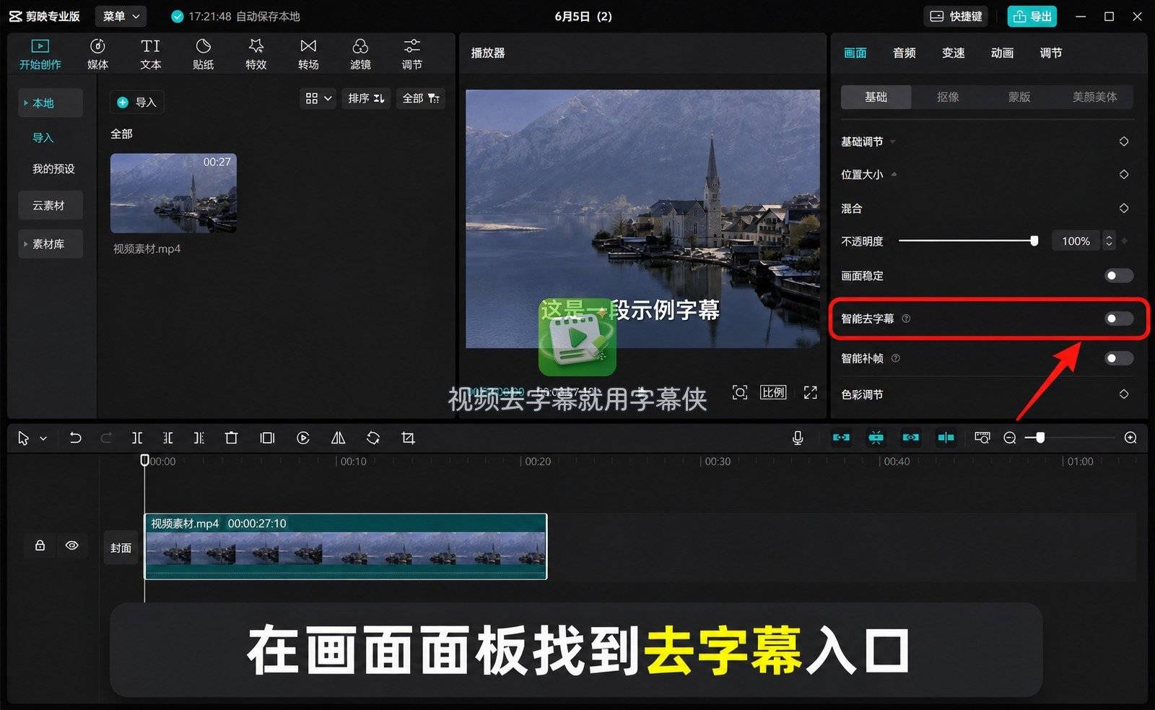This screenshot has height=710, width=1155.
Task: Open the 排序 sort dropdown
Action: tap(366, 98)
